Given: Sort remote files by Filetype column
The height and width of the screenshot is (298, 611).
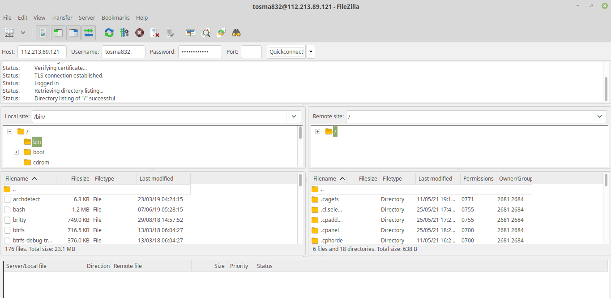Looking at the screenshot, I should (398, 178).
